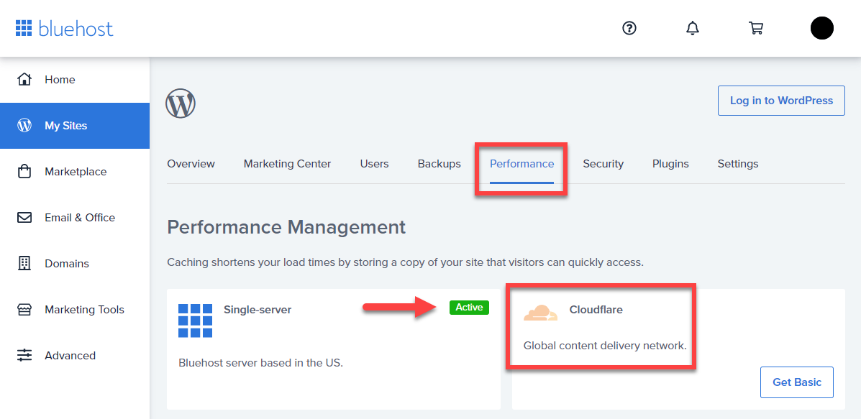
Task: Select My Sites in the sidebar
Action: point(75,126)
